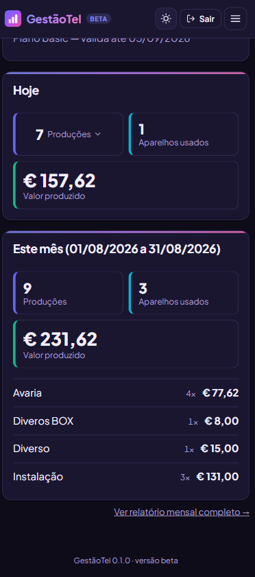Click the € 231,62 monthly value card

click(125, 344)
